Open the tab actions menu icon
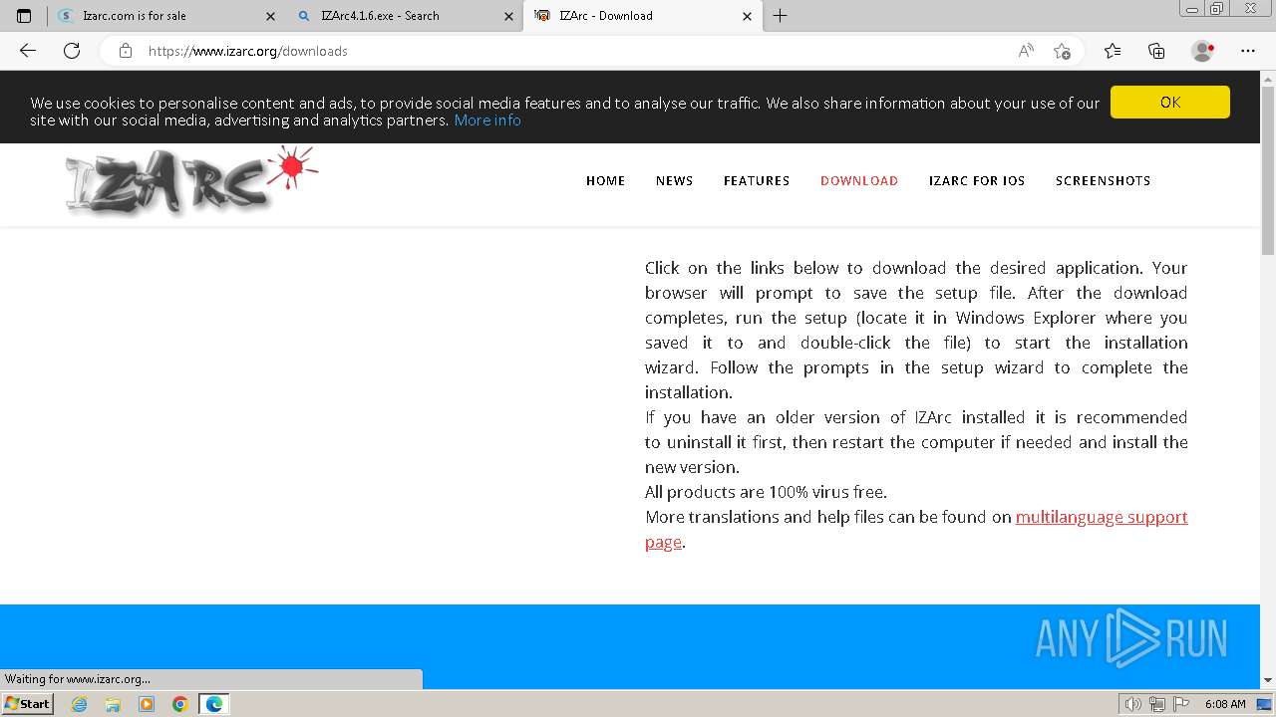Screen dimensions: 1276x717 tap(24, 16)
